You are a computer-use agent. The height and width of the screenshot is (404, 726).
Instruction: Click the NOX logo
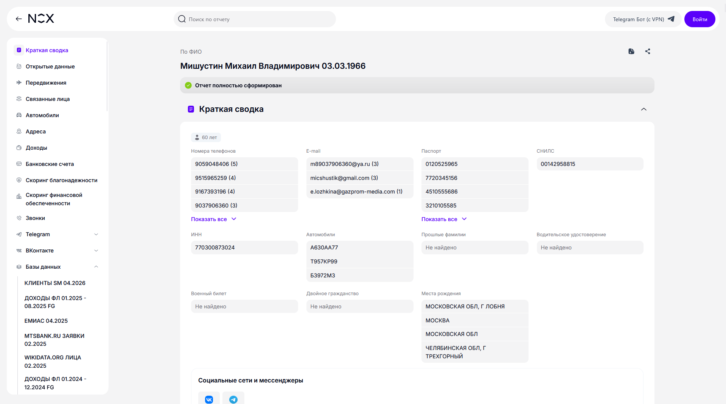click(41, 19)
